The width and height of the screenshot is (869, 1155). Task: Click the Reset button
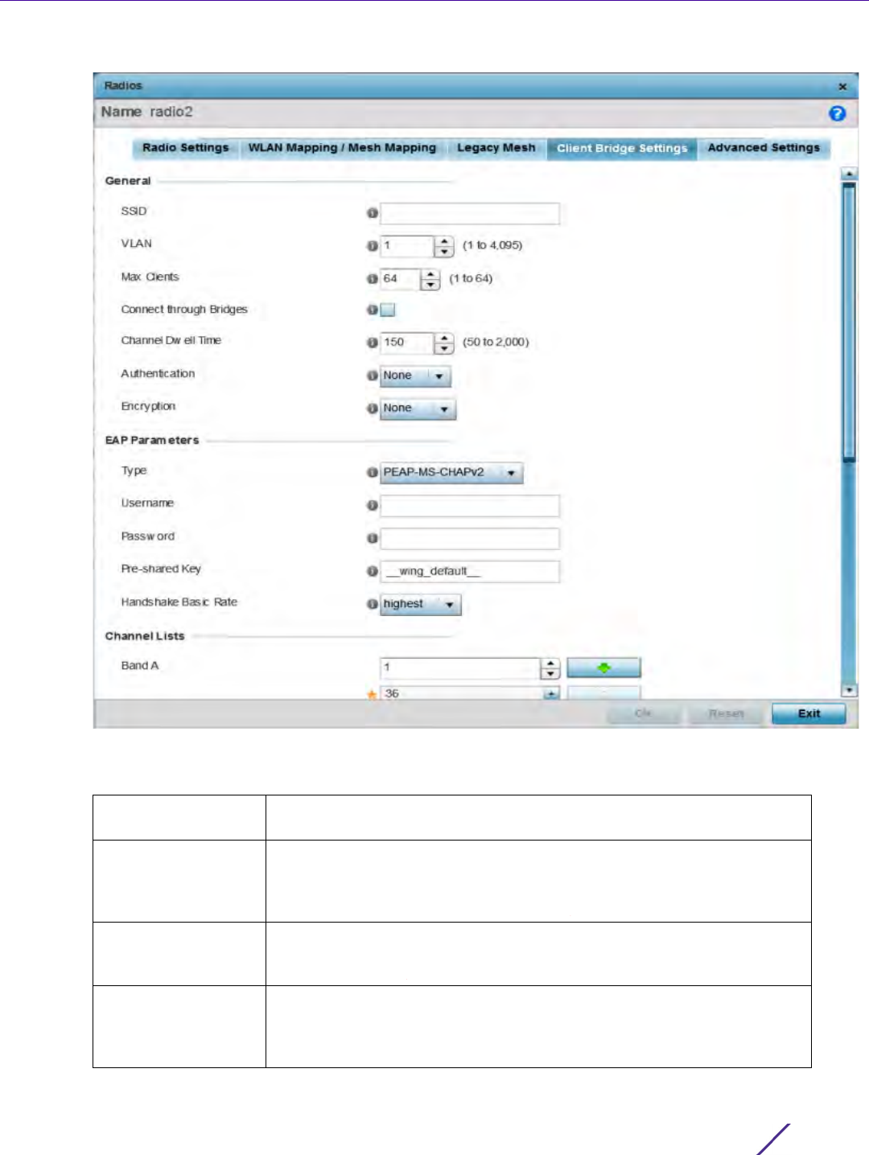pyautogui.click(x=726, y=713)
